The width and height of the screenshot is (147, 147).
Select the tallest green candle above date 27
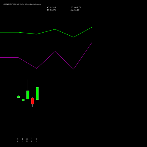37,93
